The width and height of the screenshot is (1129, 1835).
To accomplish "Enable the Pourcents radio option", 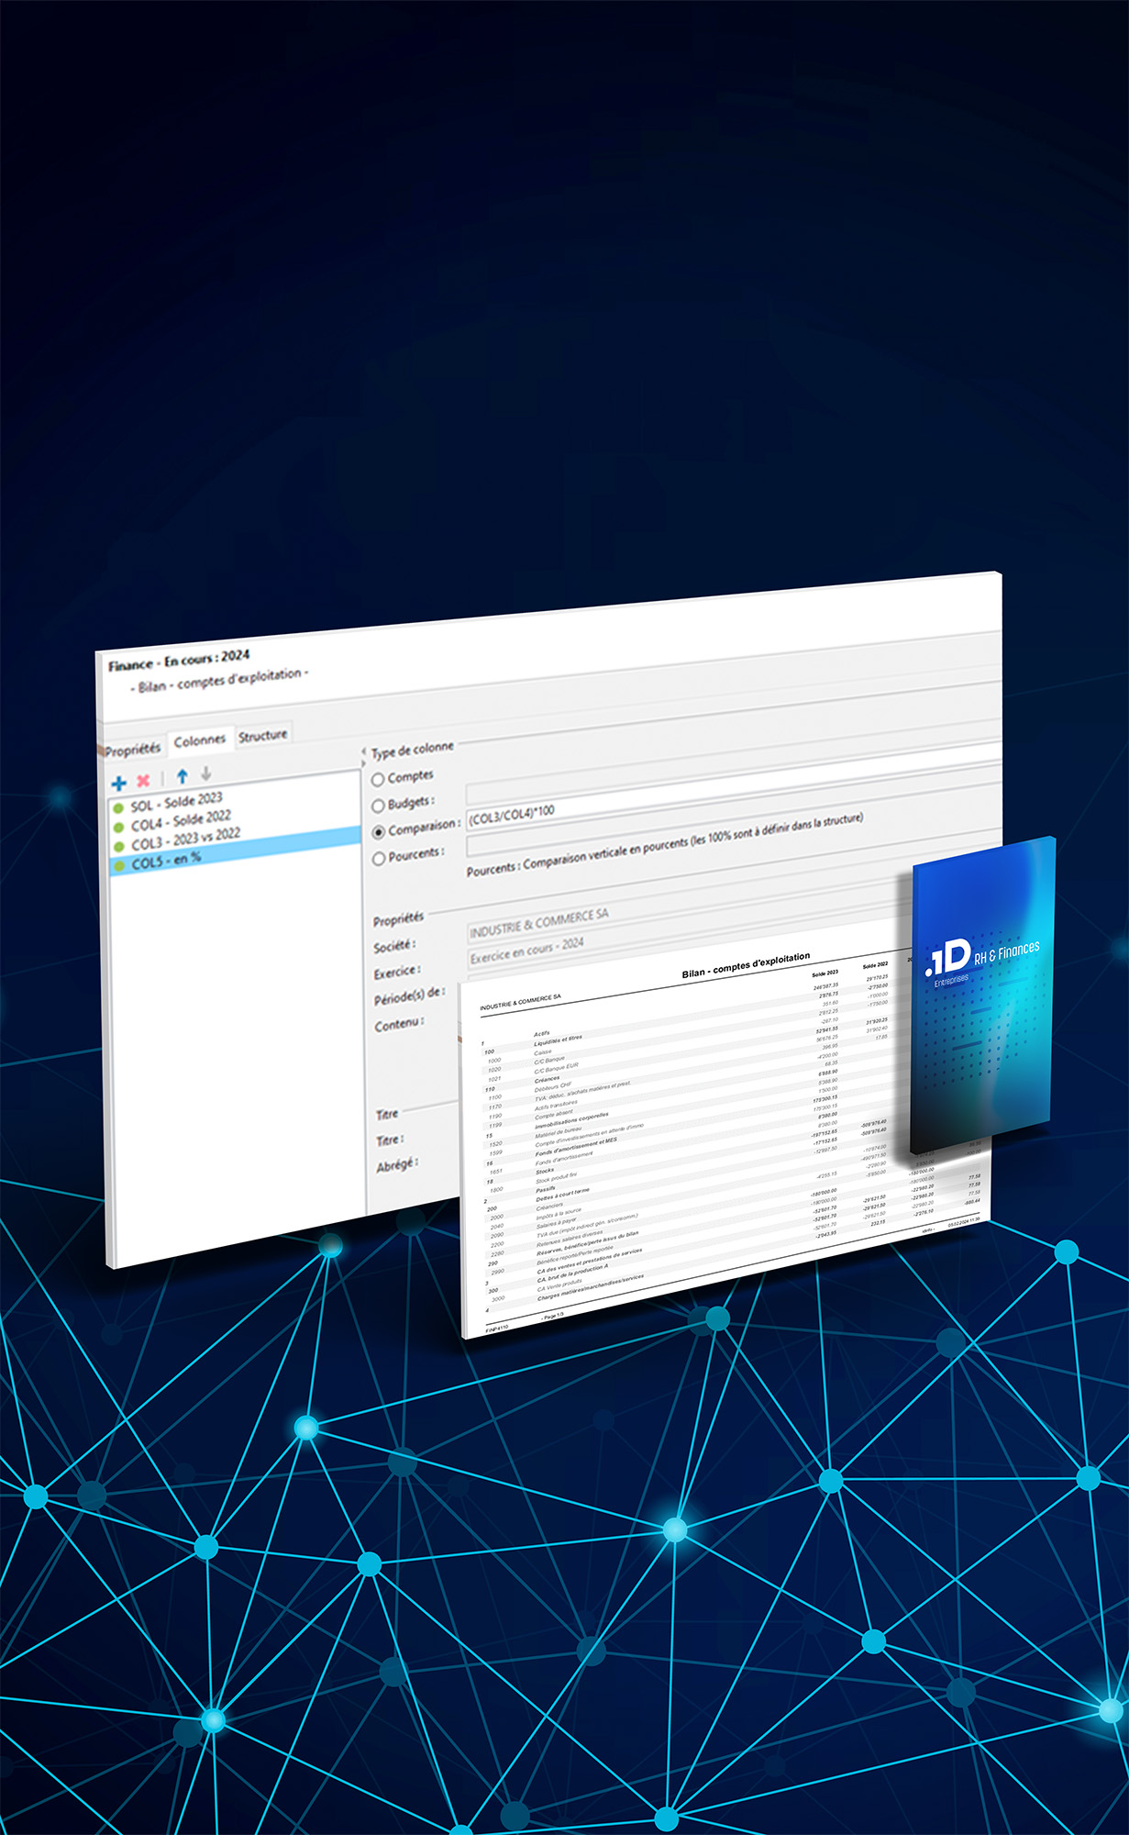I will pyautogui.click(x=378, y=859).
